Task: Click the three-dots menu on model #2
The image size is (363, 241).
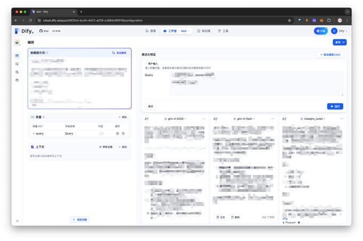Action: click(273, 119)
